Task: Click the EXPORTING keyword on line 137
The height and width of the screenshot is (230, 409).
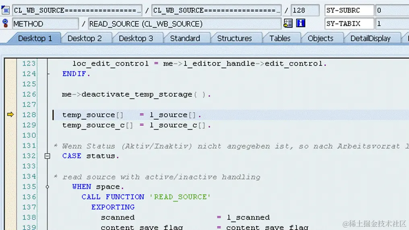Action: [x=113, y=207]
